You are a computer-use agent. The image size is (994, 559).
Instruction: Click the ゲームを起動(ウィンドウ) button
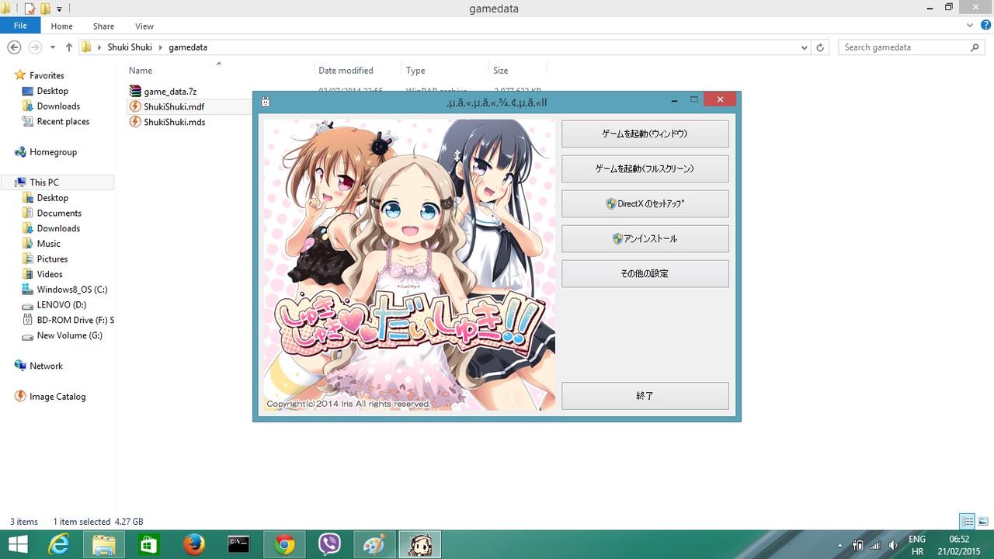[x=645, y=134]
